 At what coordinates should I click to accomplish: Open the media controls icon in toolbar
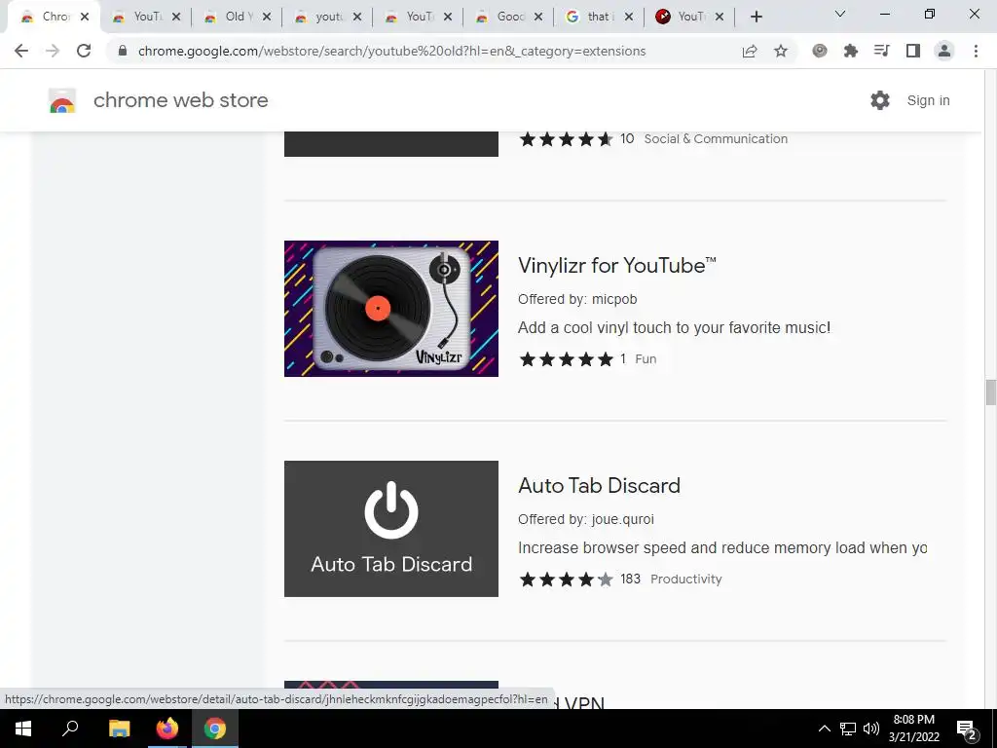click(881, 51)
